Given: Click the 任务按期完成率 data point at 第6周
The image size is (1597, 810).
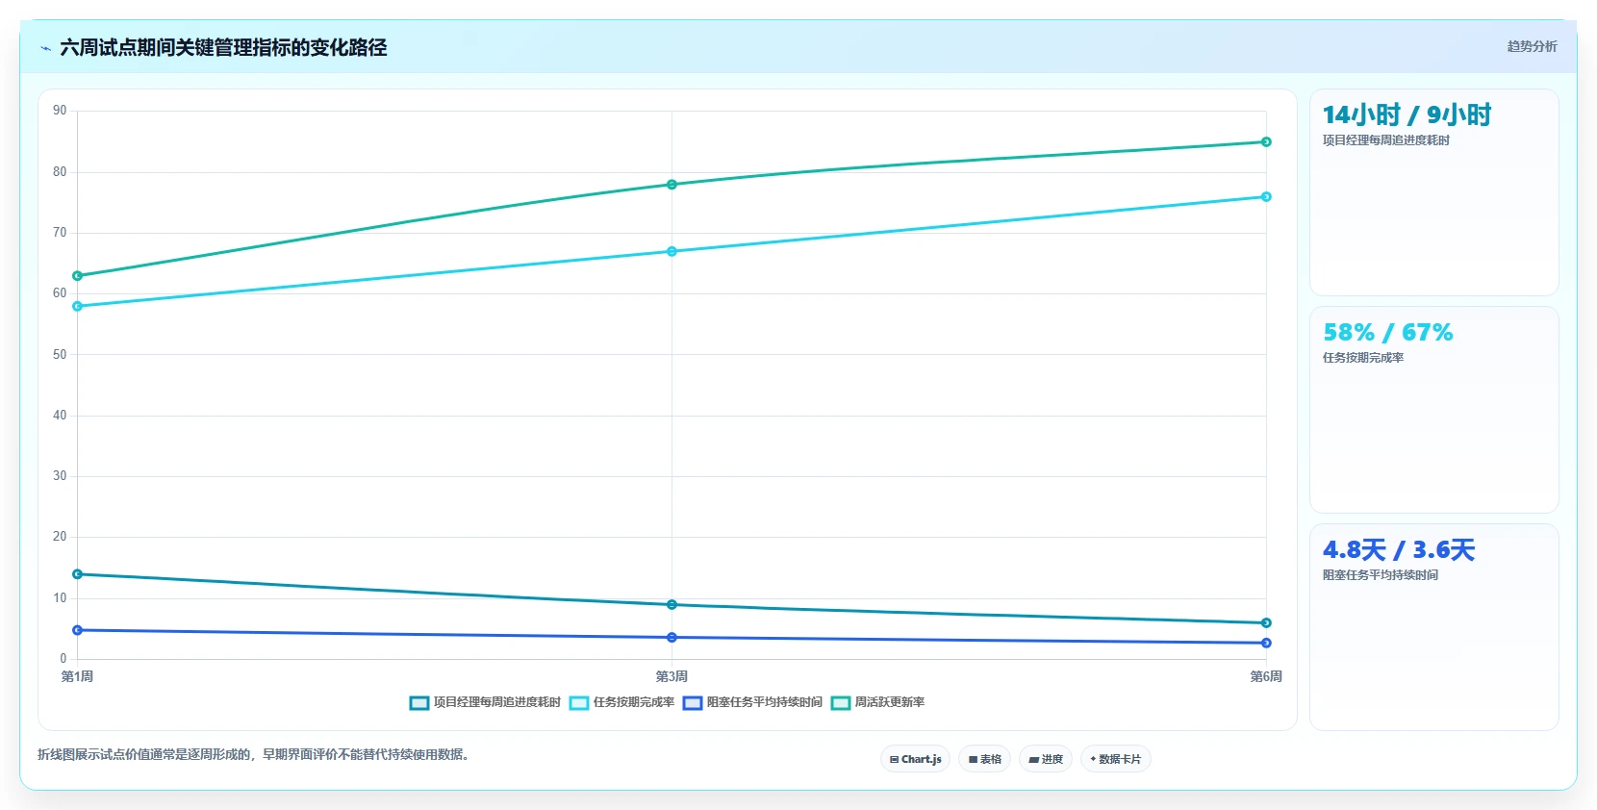Looking at the screenshot, I should (x=1266, y=197).
